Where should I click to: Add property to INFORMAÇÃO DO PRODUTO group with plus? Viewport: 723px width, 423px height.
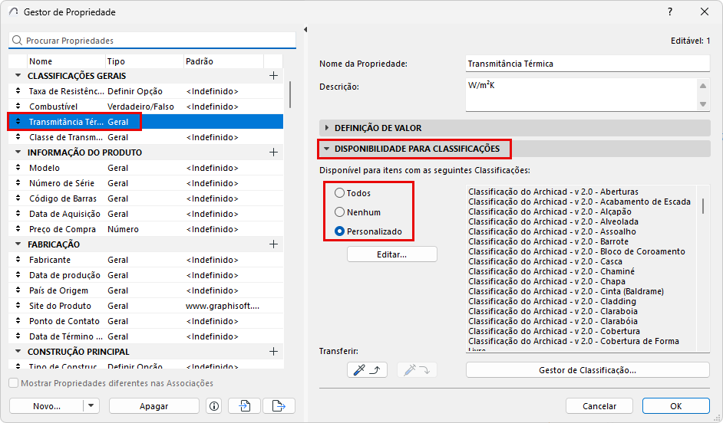[x=273, y=152]
